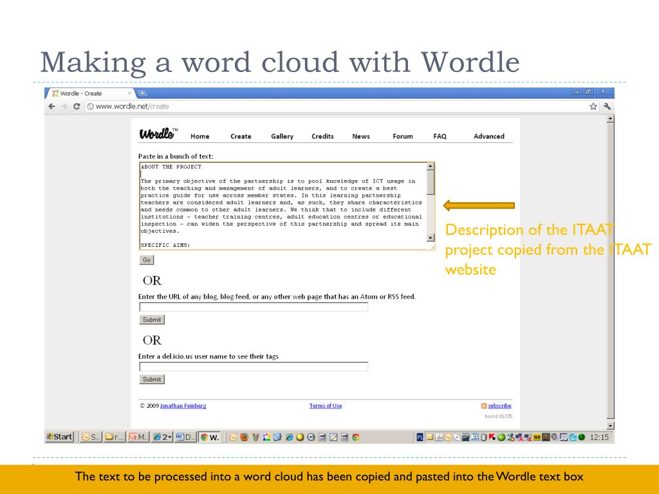
Task: Launch Chrome from the quick launch bar
Action: click(355, 437)
